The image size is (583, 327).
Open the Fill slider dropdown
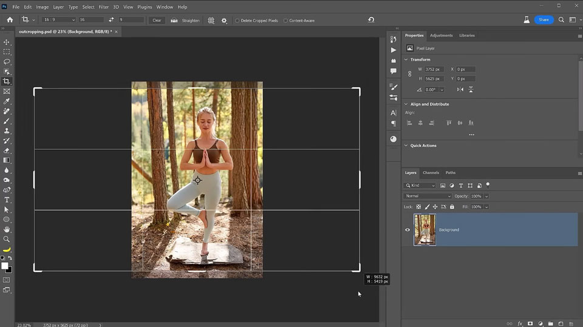coord(486,207)
